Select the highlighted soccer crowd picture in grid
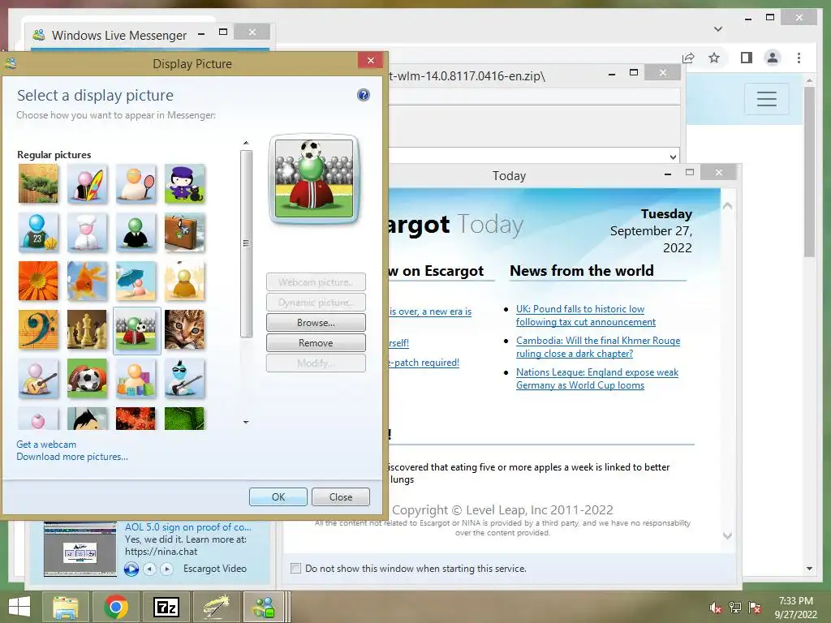This screenshot has height=623, width=831. click(136, 331)
